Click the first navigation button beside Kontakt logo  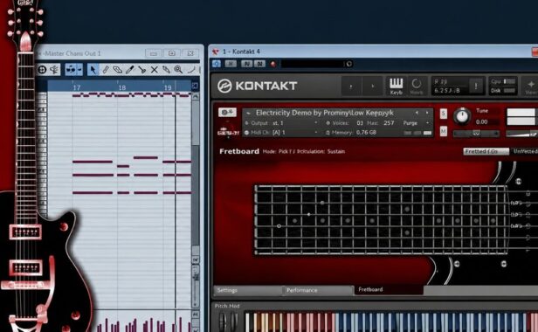pyautogui.click(x=351, y=86)
